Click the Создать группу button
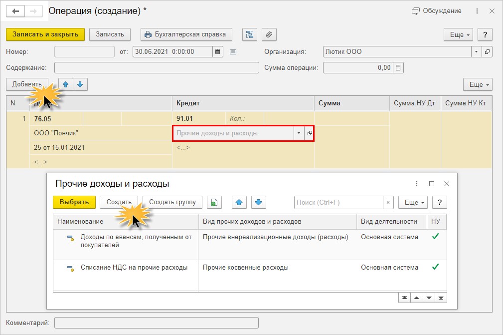The height and width of the screenshot is (335, 503). tap(172, 202)
